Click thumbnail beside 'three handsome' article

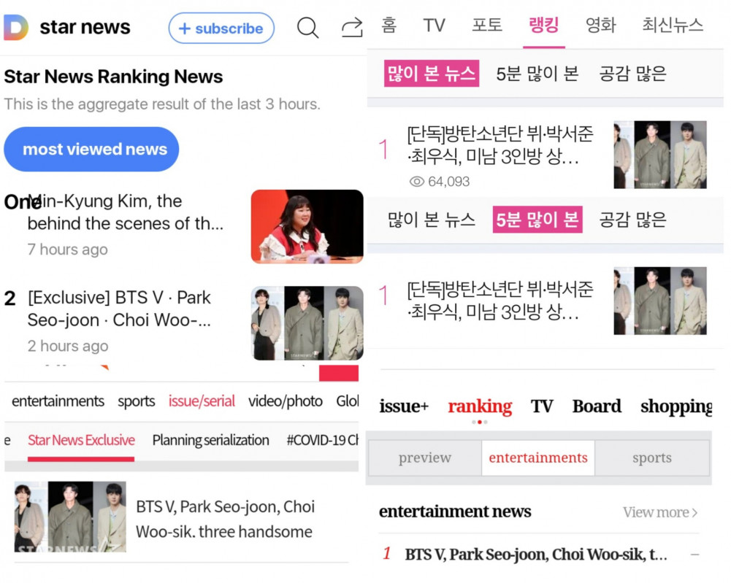coord(70,517)
